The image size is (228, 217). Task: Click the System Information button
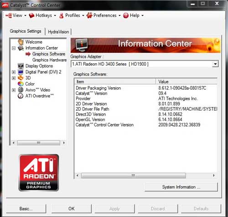(x=181, y=187)
